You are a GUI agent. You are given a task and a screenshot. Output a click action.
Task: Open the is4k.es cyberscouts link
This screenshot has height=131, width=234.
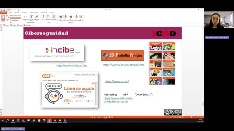[118, 100]
